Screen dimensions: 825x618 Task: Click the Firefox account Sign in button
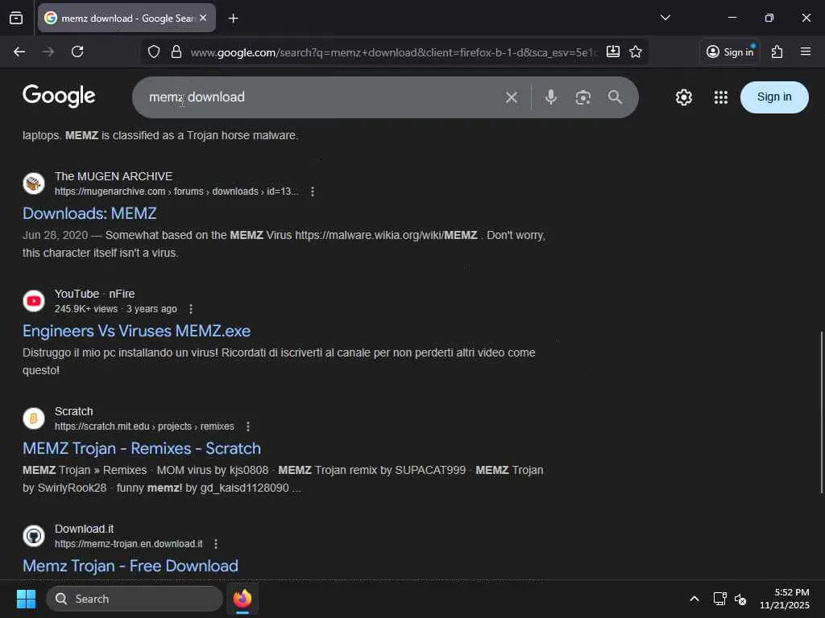pos(730,51)
